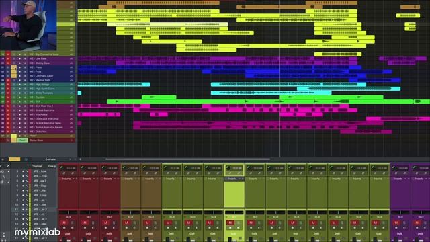Select the Overview label in the bar

(50, 159)
